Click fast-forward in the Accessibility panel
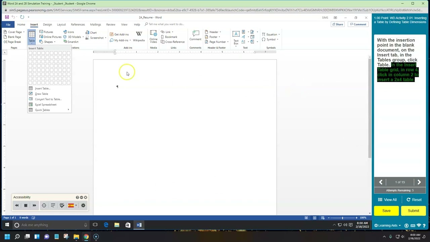The width and height of the screenshot is (430, 242). click(34, 205)
